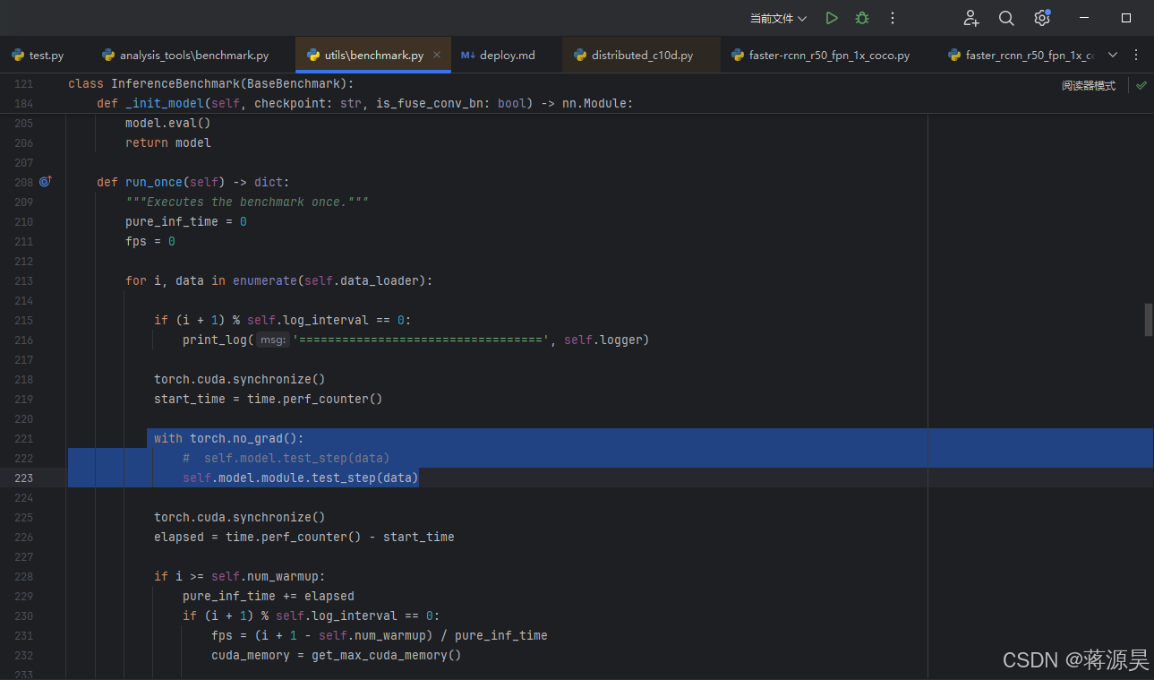Open more actions via vertical three-dot icon
The height and width of the screenshot is (680, 1154).
(892, 17)
